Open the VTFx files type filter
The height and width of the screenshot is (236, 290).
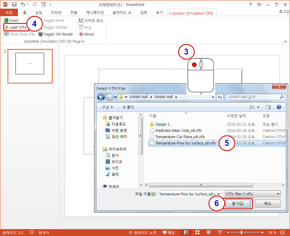[253, 194]
